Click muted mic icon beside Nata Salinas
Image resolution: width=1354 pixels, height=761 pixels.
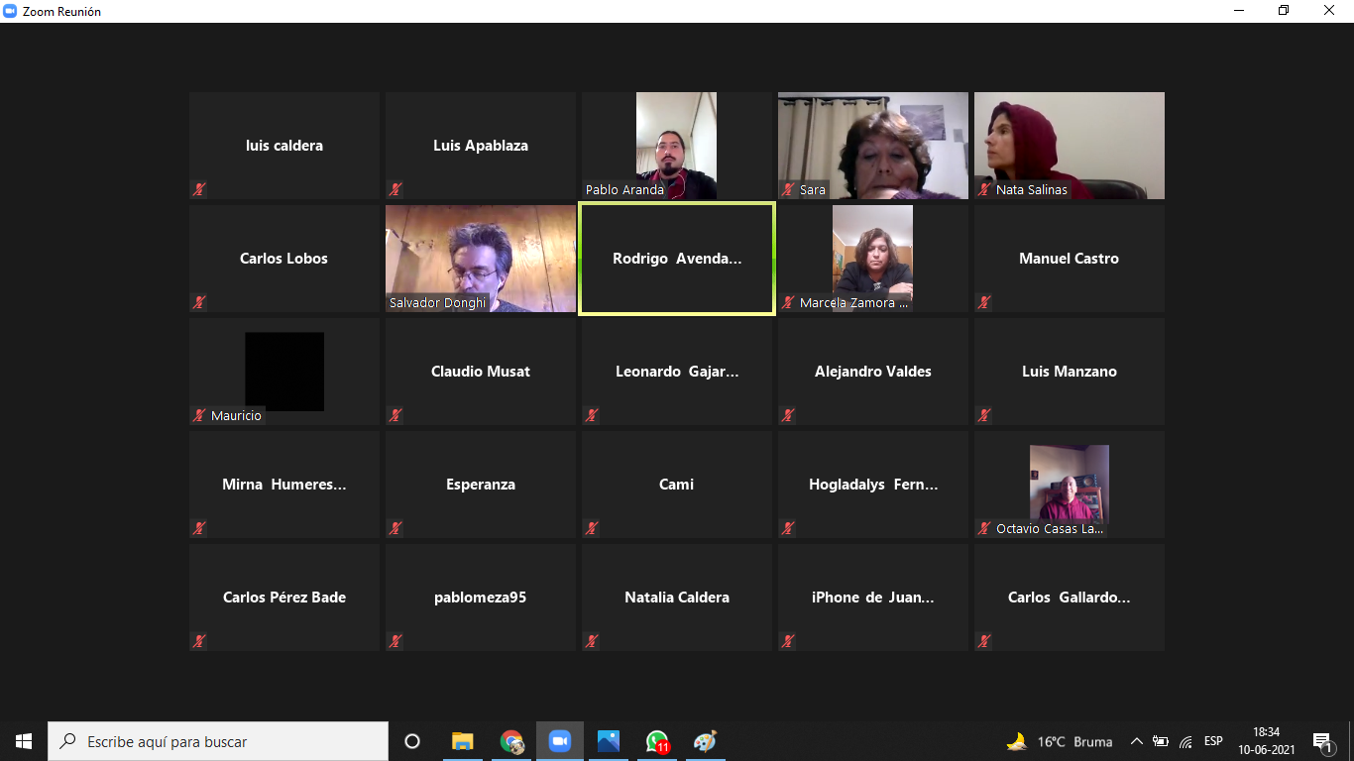(x=984, y=189)
